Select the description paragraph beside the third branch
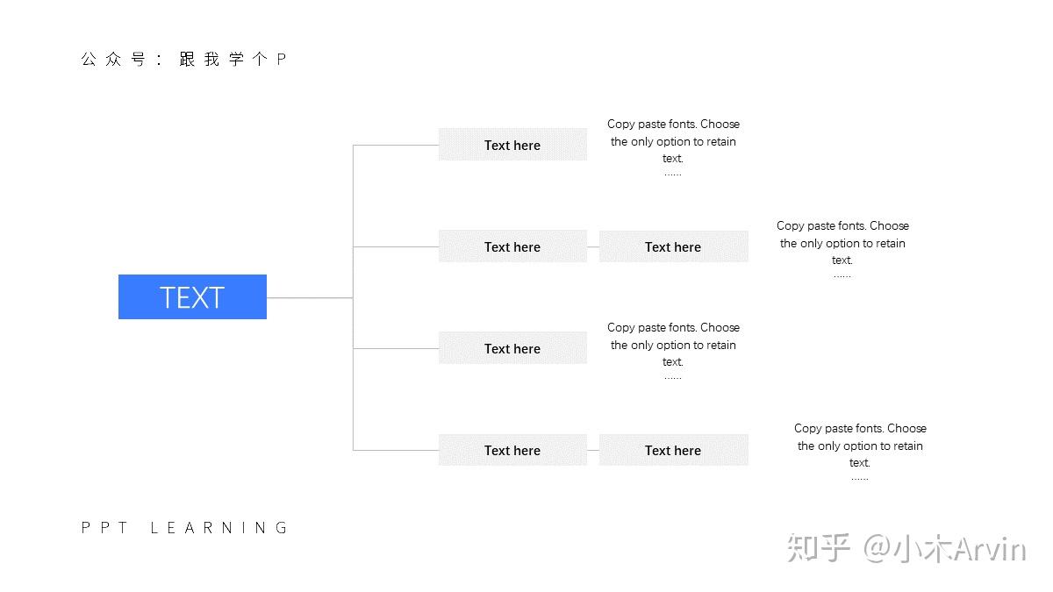Screen dimensions: 1053x592 673,351
